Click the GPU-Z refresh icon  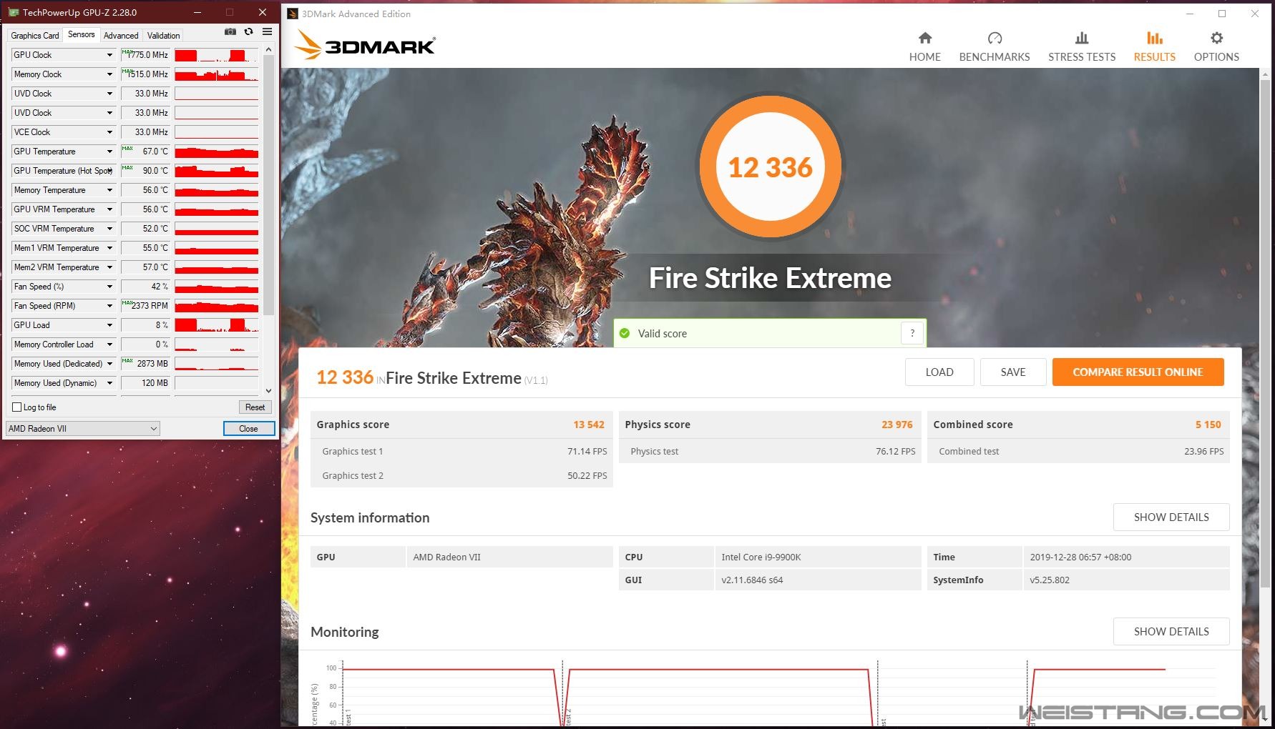[x=248, y=32]
